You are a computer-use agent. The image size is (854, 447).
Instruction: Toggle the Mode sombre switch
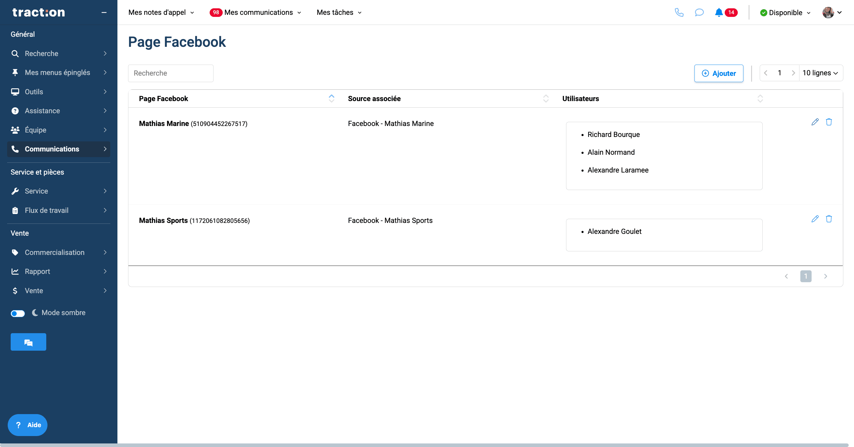pos(18,313)
